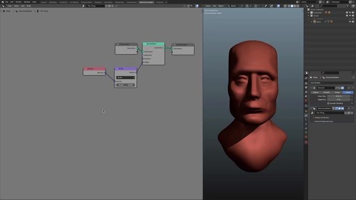
Task: Switch to the Scripting workspace tab
Action: (160, 2)
